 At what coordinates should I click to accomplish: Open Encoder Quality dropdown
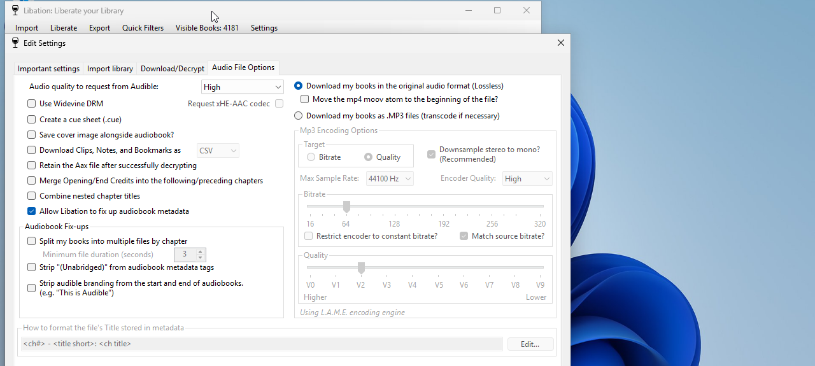point(527,179)
